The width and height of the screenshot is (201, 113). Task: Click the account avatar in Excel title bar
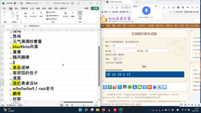coord(72,3)
